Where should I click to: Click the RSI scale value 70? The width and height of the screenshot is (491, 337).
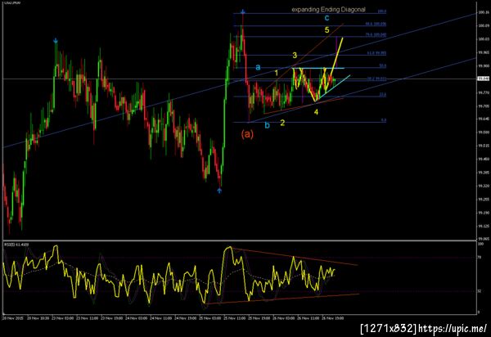tap(480, 258)
